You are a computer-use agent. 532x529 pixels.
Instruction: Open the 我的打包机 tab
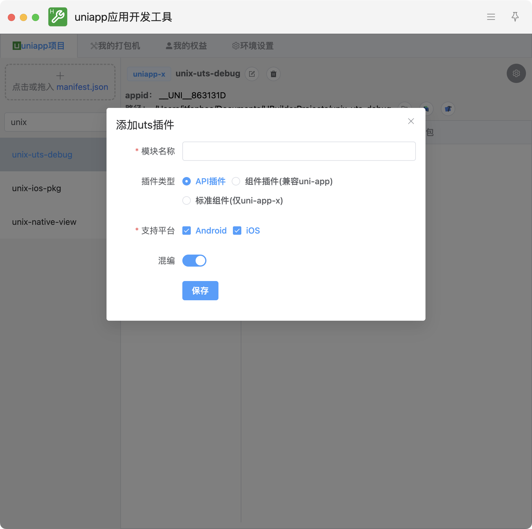[115, 46]
